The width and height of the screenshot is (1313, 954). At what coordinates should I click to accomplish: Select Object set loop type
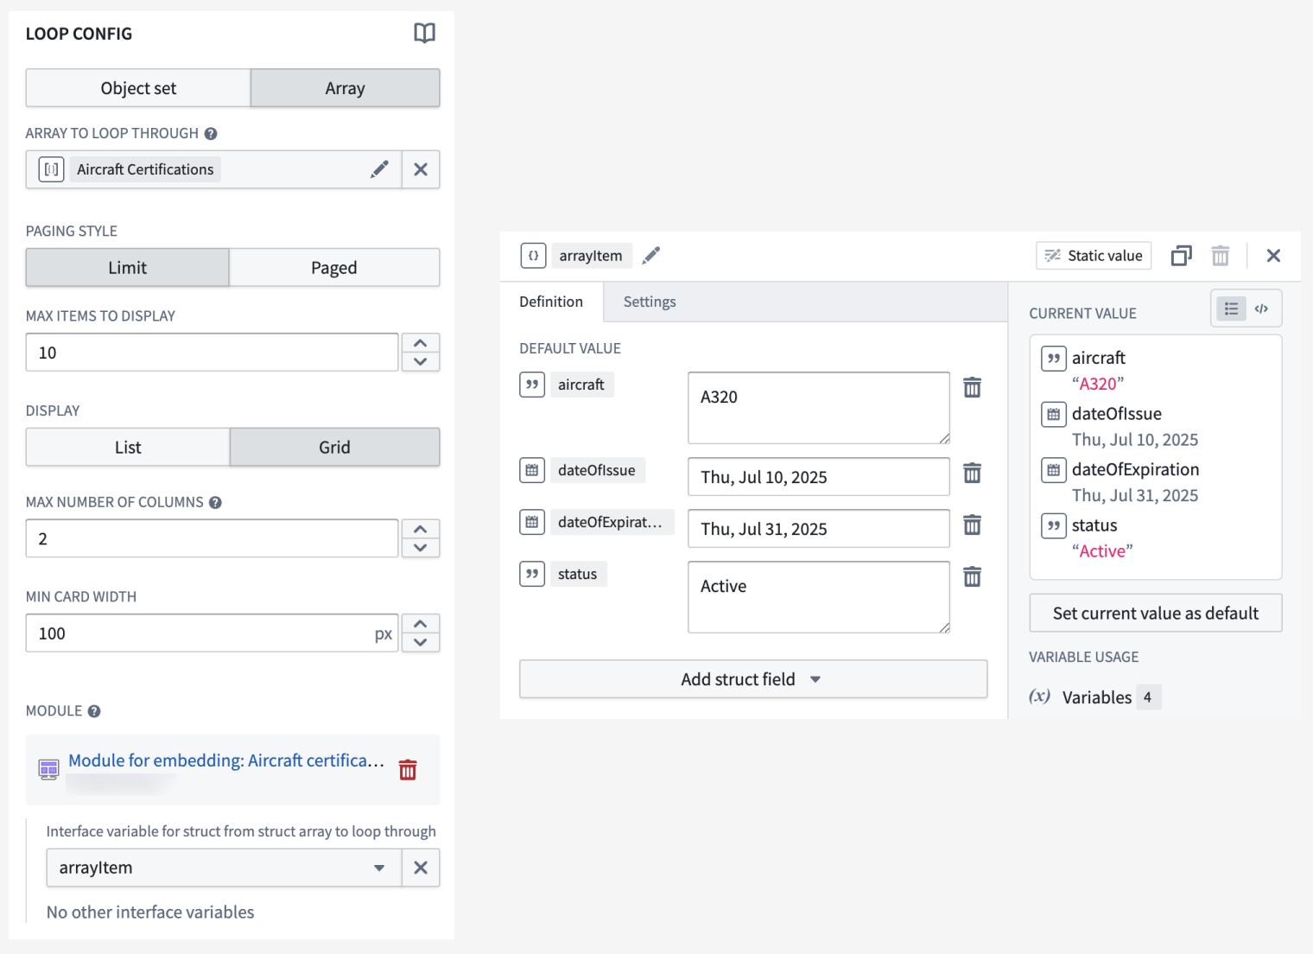point(137,87)
